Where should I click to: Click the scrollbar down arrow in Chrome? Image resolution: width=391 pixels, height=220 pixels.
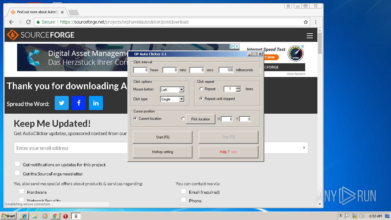click(320, 204)
